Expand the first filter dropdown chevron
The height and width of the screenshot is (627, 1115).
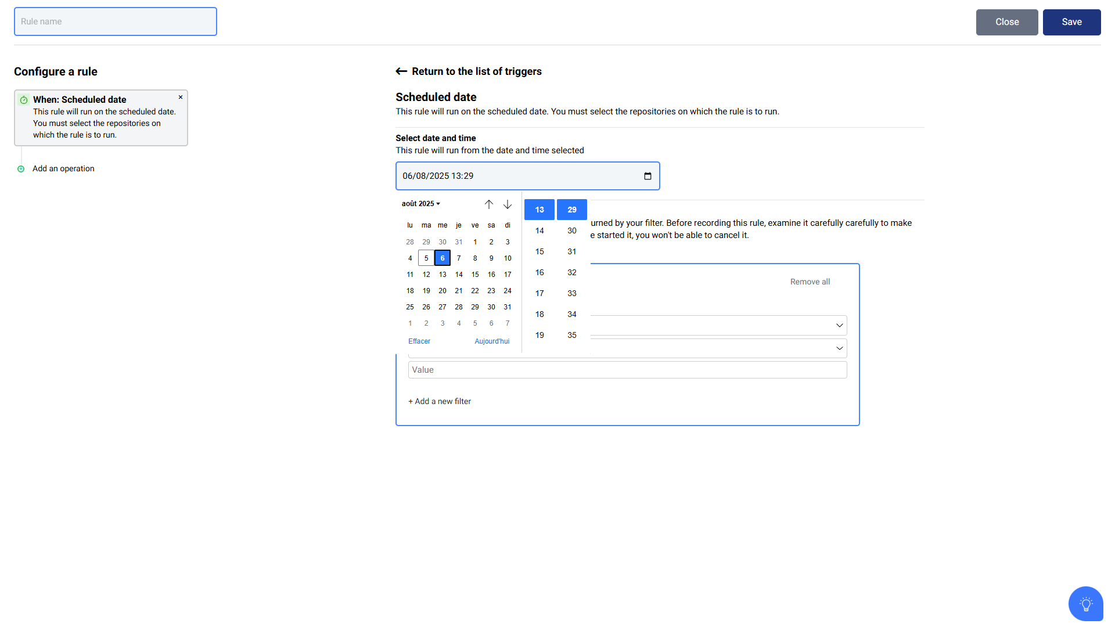coord(839,325)
